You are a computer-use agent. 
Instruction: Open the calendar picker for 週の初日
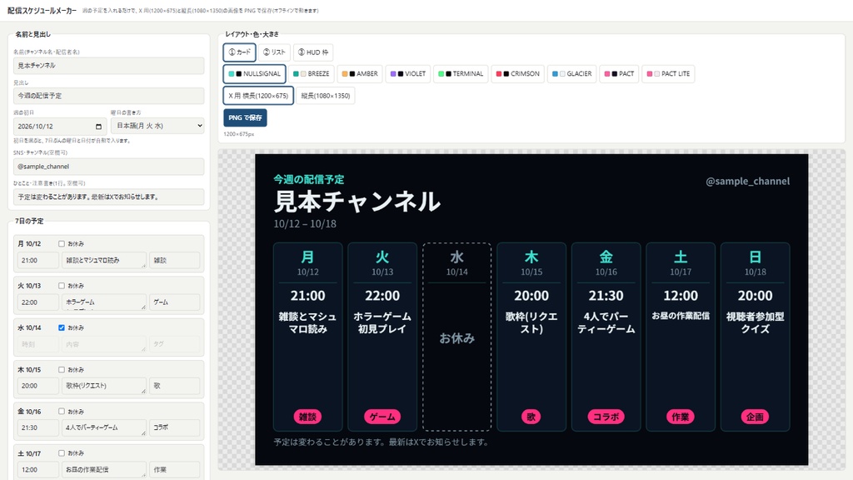coord(98,127)
